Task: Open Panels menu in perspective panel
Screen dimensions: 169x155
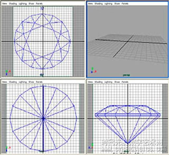Action: pyautogui.click(x=125, y=4)
